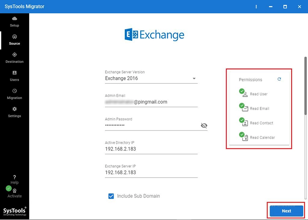Click the Read User label
The height and width of the screenshot is (220, 308).
coord(259,94)
